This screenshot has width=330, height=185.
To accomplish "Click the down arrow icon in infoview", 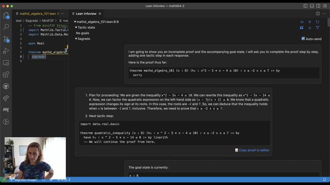I will [310, 27].
